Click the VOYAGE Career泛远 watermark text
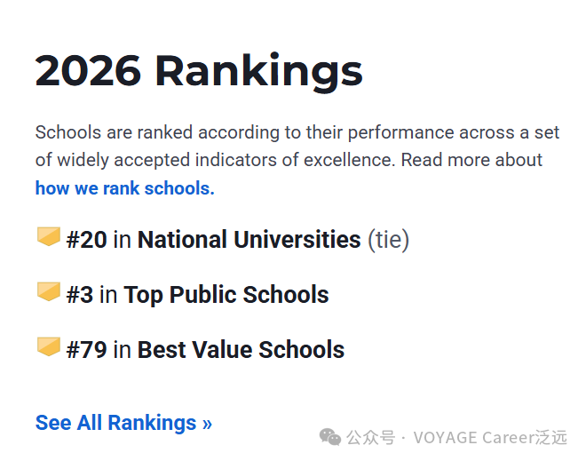This screenshot has width=586, height=461. pyautogui.click(x=490, y=437)
